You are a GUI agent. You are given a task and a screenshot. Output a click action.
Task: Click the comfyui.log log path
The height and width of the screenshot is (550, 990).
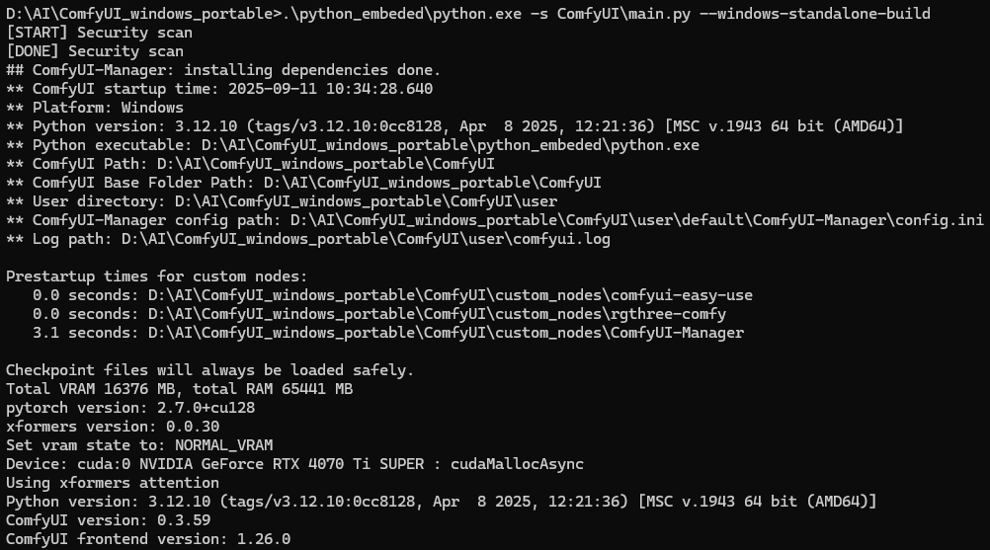(366, 239)
